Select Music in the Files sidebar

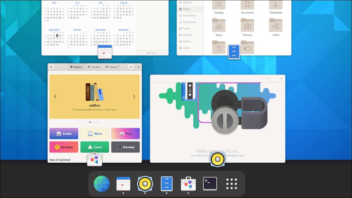(190, 28)
